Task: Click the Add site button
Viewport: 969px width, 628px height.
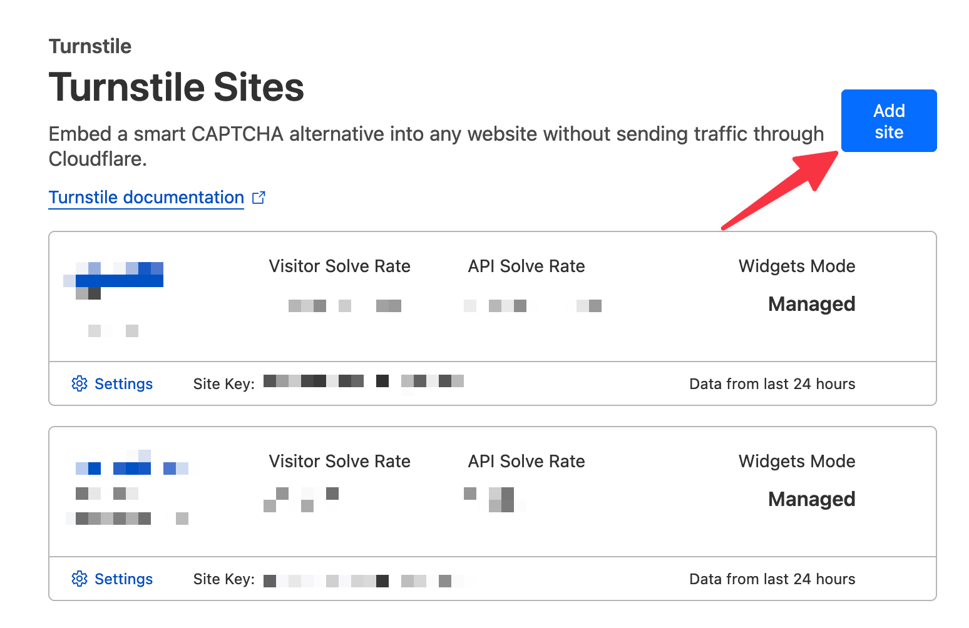Action: point(888,121)
